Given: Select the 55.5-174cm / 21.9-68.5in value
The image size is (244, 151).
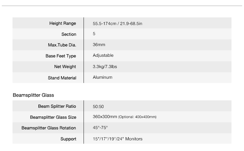Looking at the screenshot, I should (x=117, y=23).
